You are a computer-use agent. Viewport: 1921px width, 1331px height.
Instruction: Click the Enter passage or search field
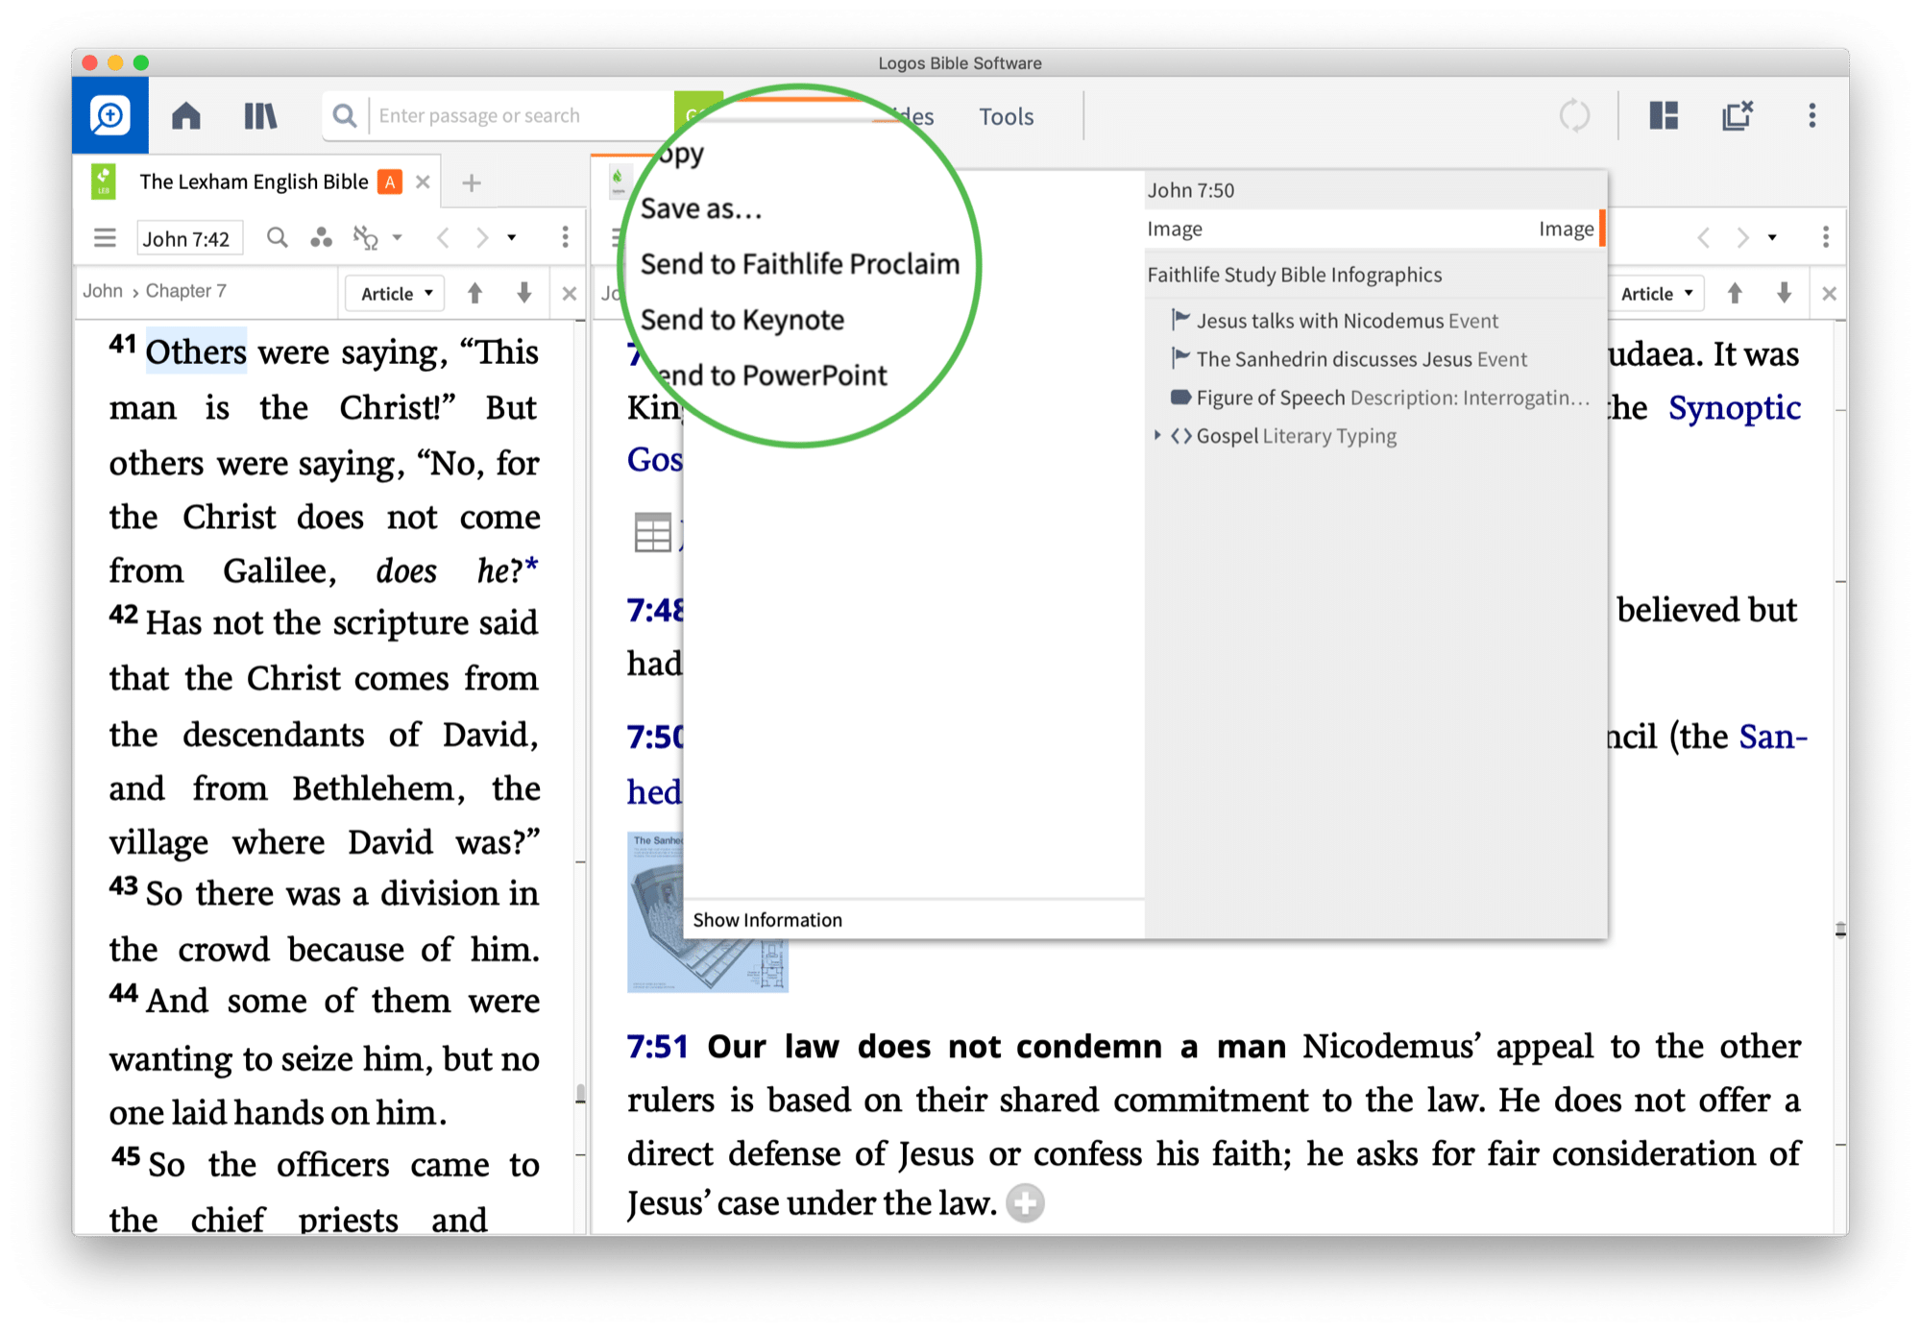pos(523,116)
